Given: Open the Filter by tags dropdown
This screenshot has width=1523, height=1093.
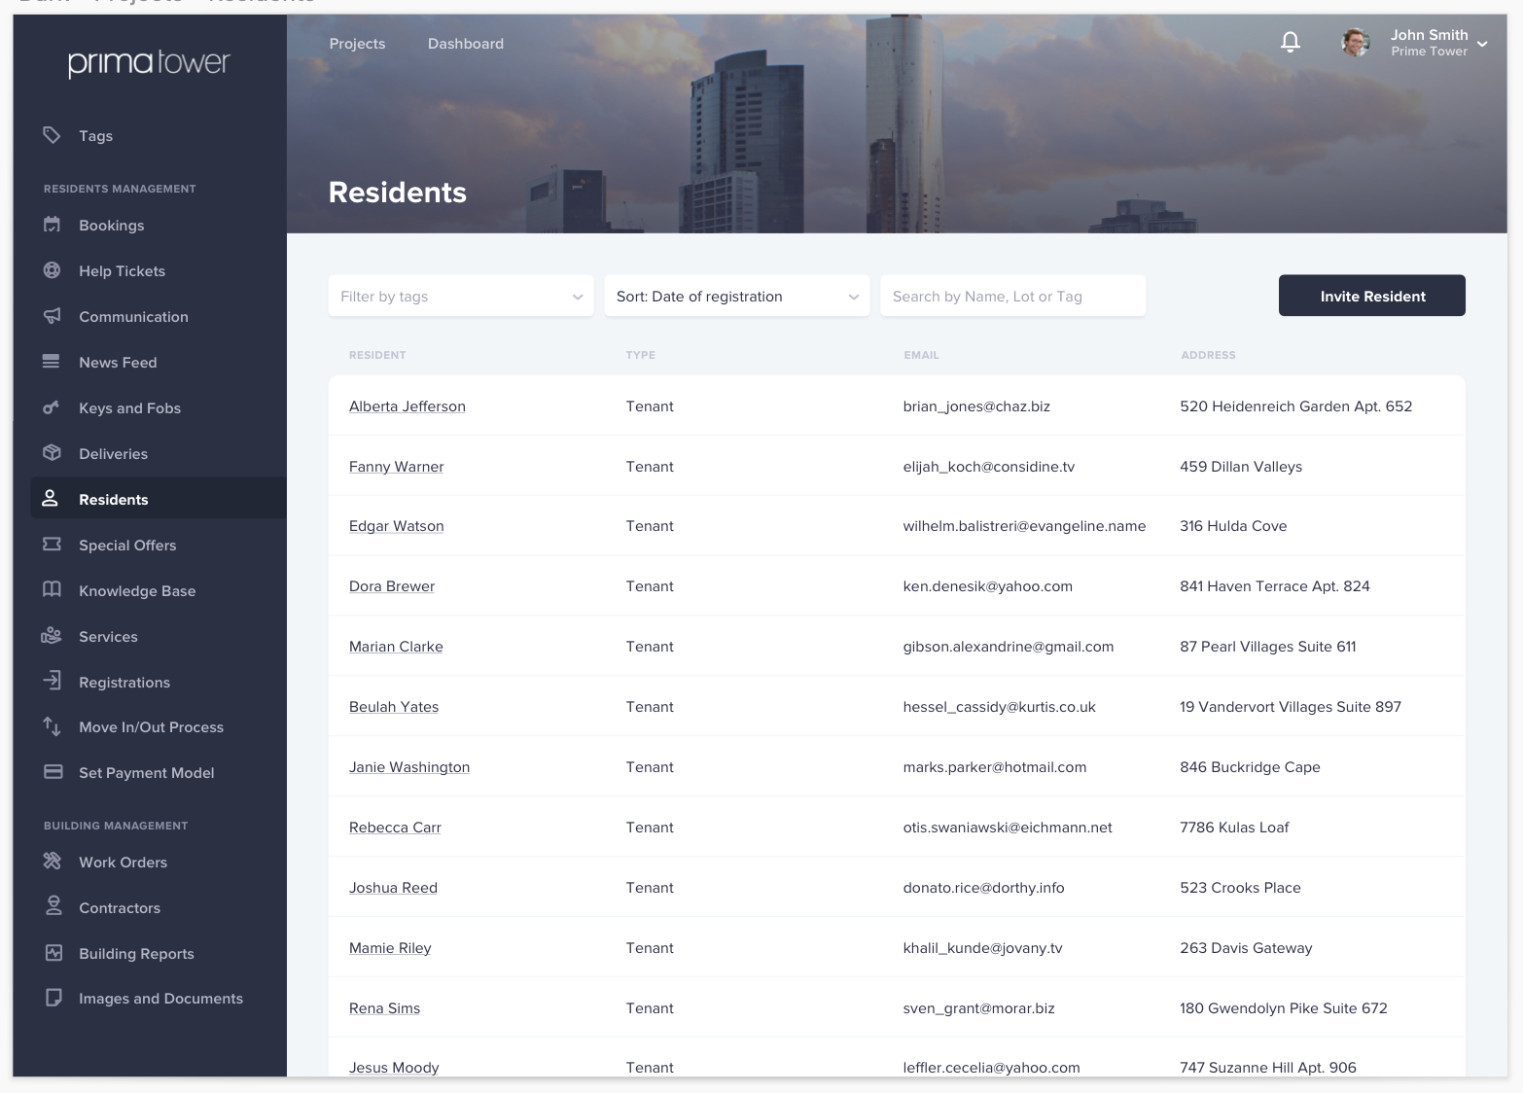Looking at the screenshot, I should point(461,296).
